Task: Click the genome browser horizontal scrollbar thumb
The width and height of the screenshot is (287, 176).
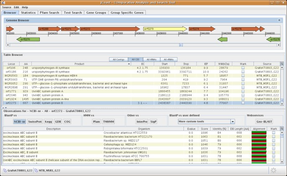Action: click(x=181, y=45)
